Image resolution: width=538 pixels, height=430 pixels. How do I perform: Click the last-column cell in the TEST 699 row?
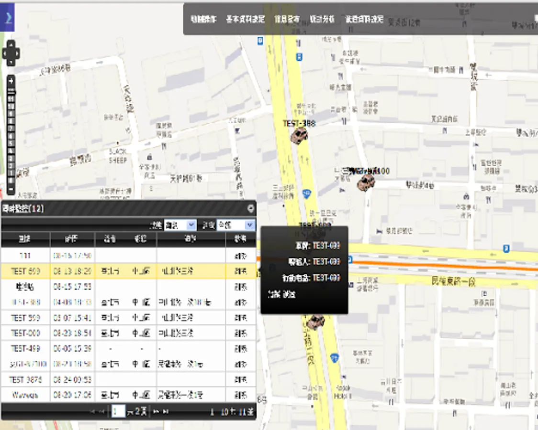pos(241,271)
